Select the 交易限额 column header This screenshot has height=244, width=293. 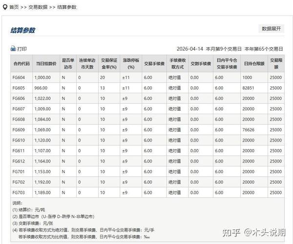point(276,63)
